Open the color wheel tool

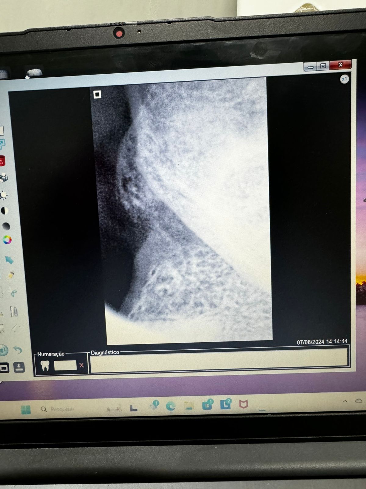7,240
